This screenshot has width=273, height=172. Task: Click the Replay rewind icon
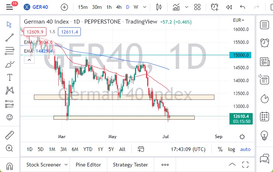tap(229, 7)
